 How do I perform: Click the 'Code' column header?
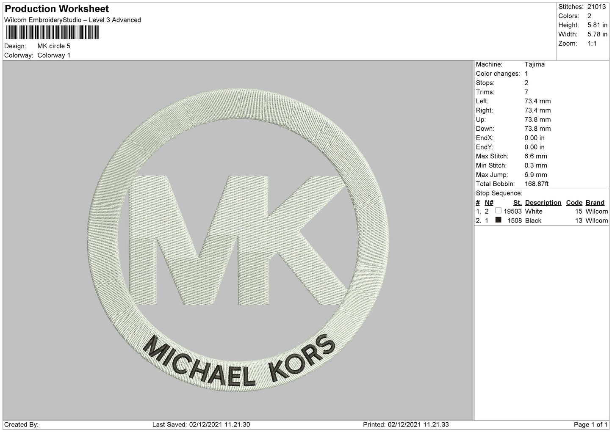coord(574,203)
